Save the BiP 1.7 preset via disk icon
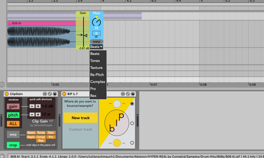Screen dimensions: 264x158 tap(133, 94)
